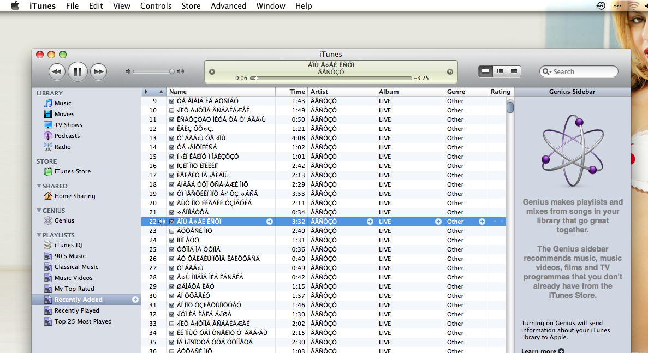The width and height of the screenshot is (648, 353).
Task: Open the Controls menu
Action: 156,6
